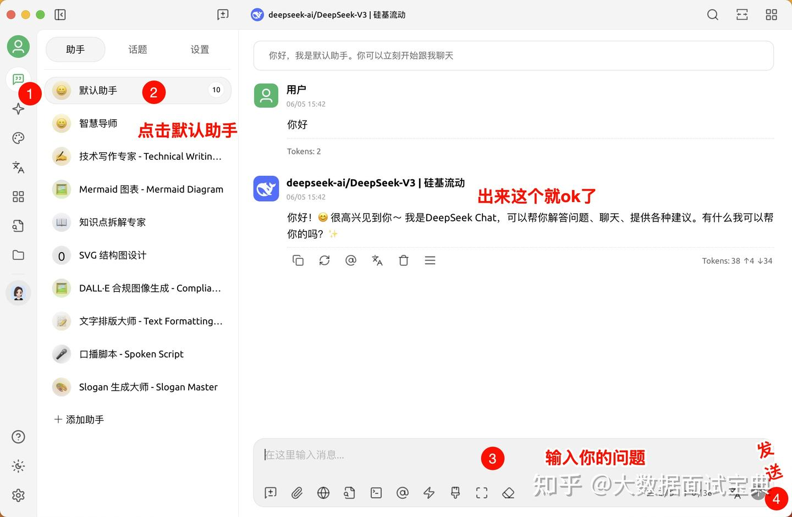Screen dimensions: 792x517
Task: Select the Mermaid 图表 - Mermaid Diagram assistant
Action: 138,189
